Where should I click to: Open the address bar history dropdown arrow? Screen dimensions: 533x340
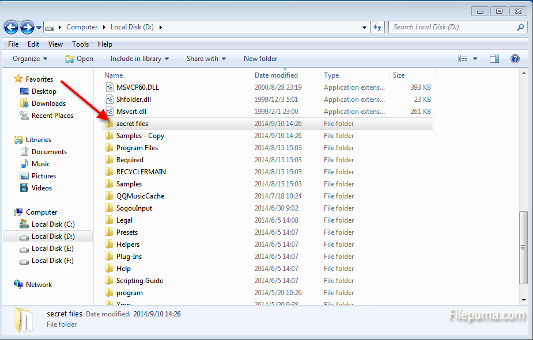click(364, 27)
